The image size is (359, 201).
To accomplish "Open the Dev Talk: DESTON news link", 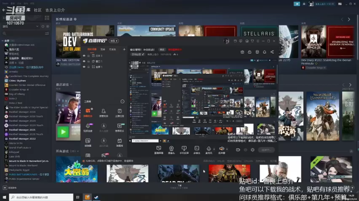I will tap(68, 60).
